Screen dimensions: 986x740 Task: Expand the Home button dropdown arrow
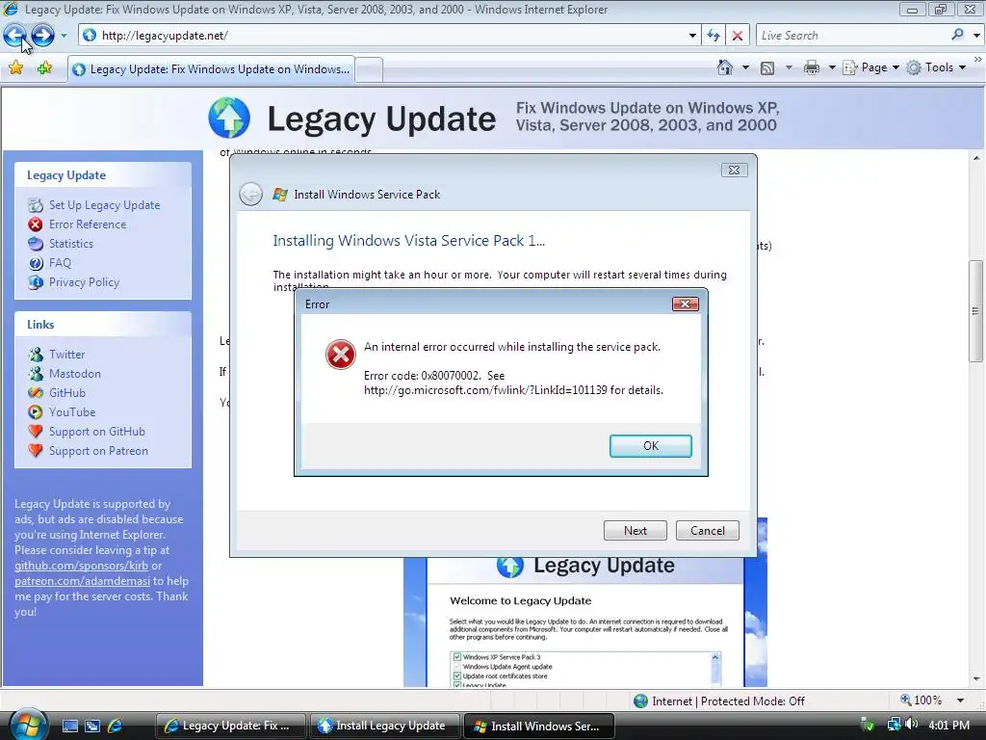point(746,67)
